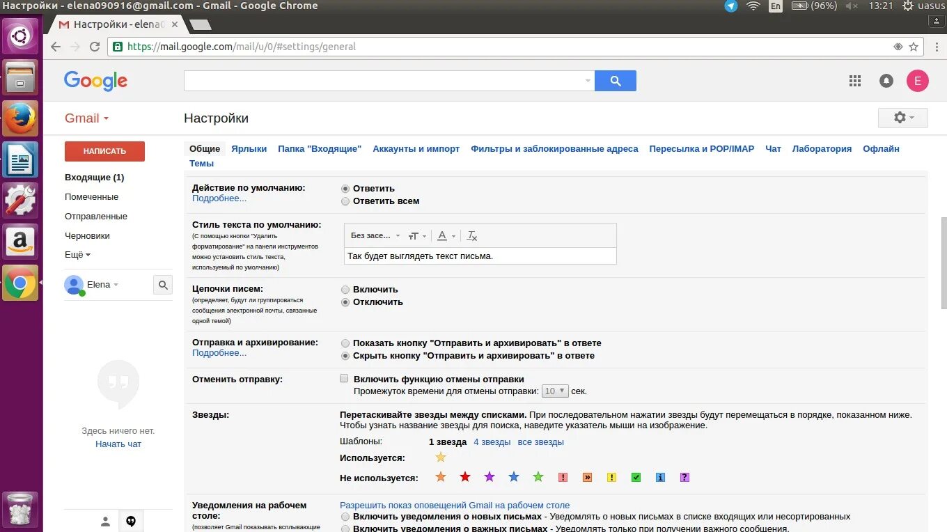Viewport: 947px width, 532px height.
Task: Launch Firefox from the dock
Action: pos(21,118)
